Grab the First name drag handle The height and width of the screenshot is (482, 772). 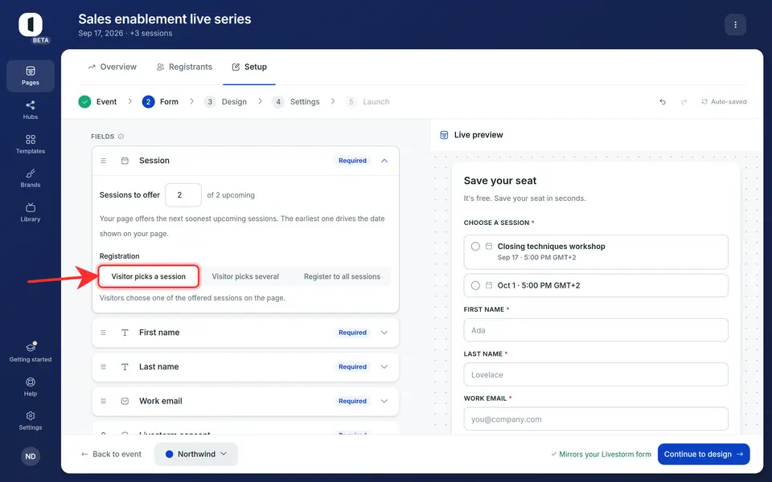click(104, 333)
